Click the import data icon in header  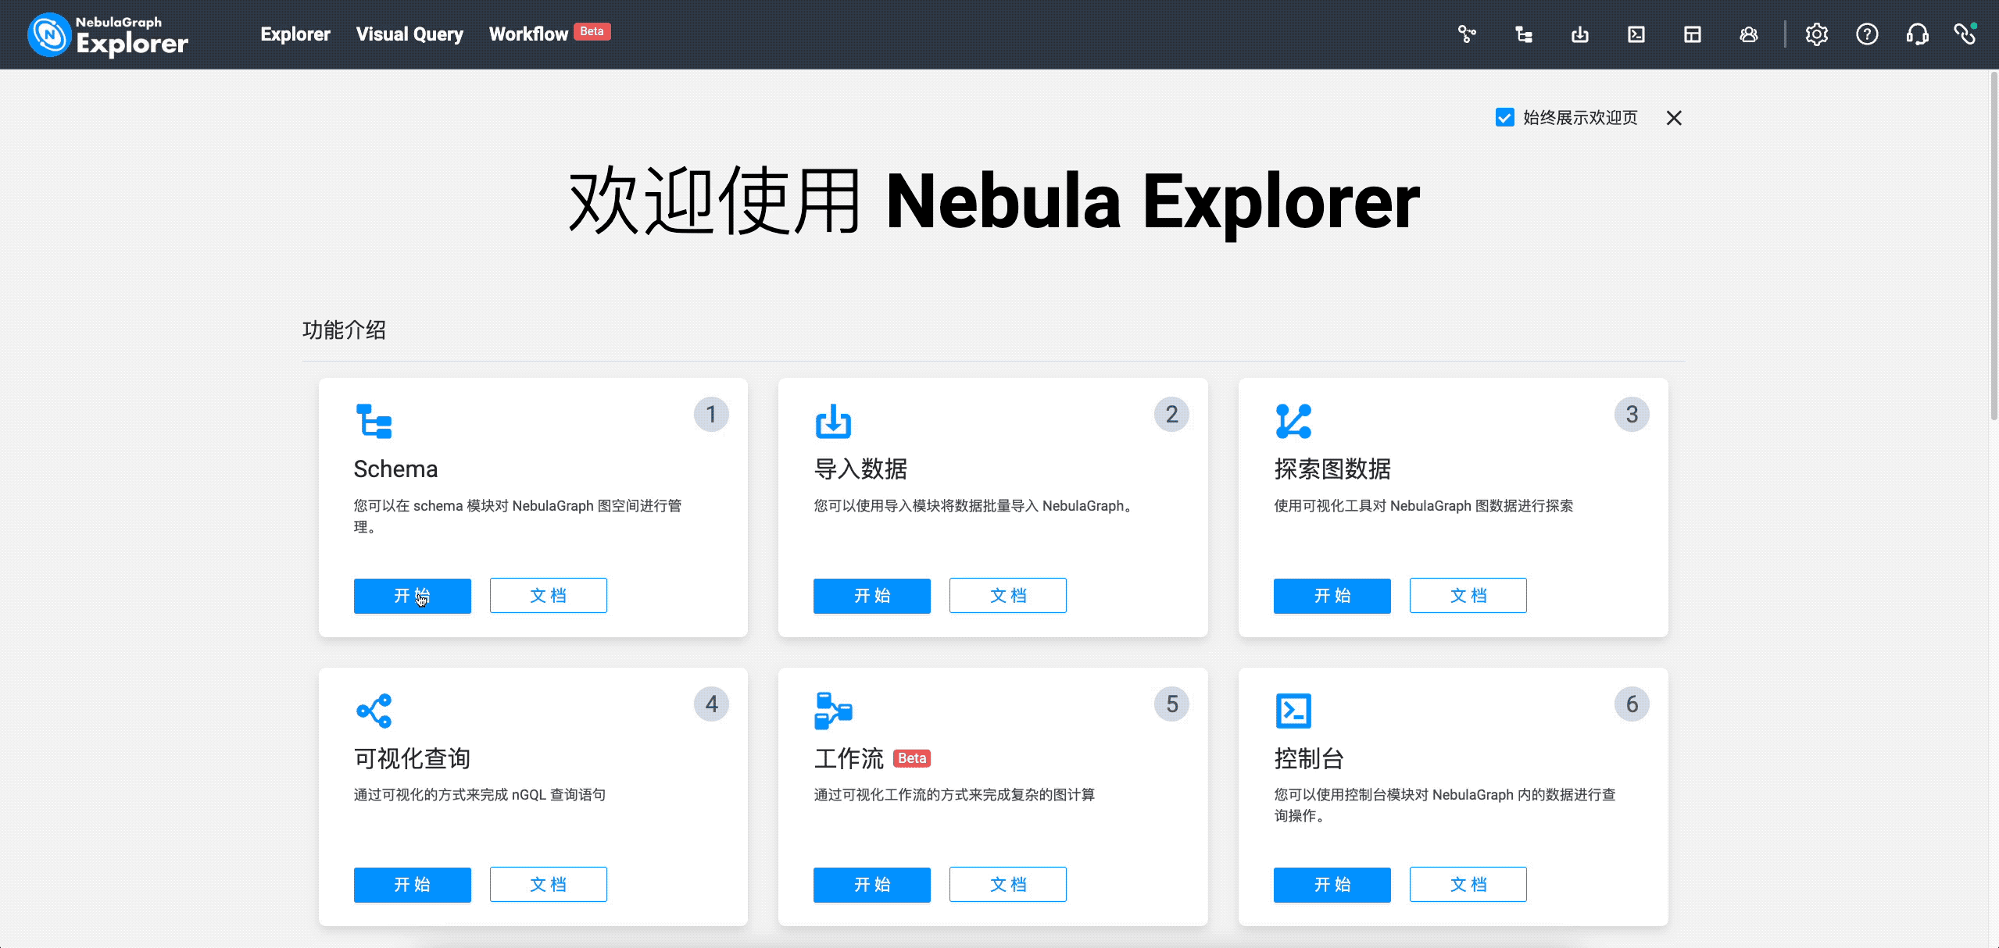pyautogui.click(x=1579, y=34)
